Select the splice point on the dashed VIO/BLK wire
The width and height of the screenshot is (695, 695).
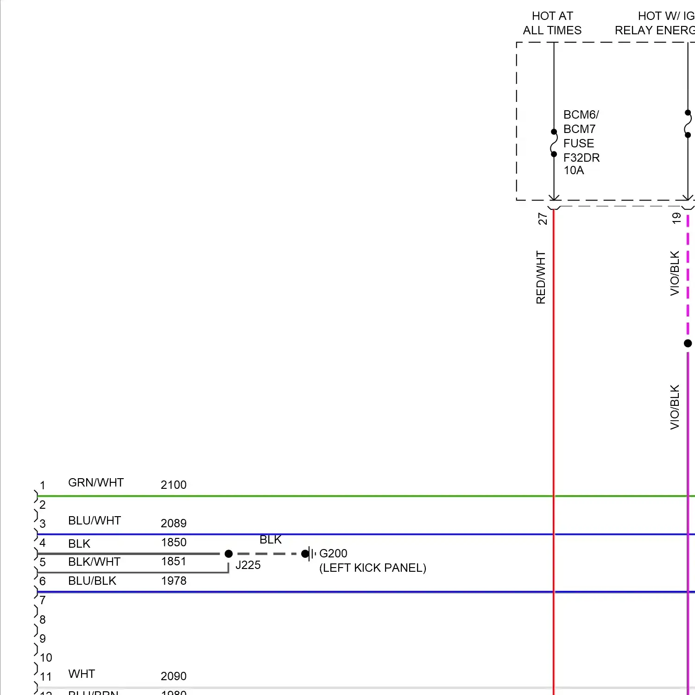688,343
